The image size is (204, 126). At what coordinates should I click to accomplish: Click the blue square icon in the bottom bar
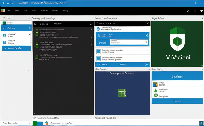[40, 123]
